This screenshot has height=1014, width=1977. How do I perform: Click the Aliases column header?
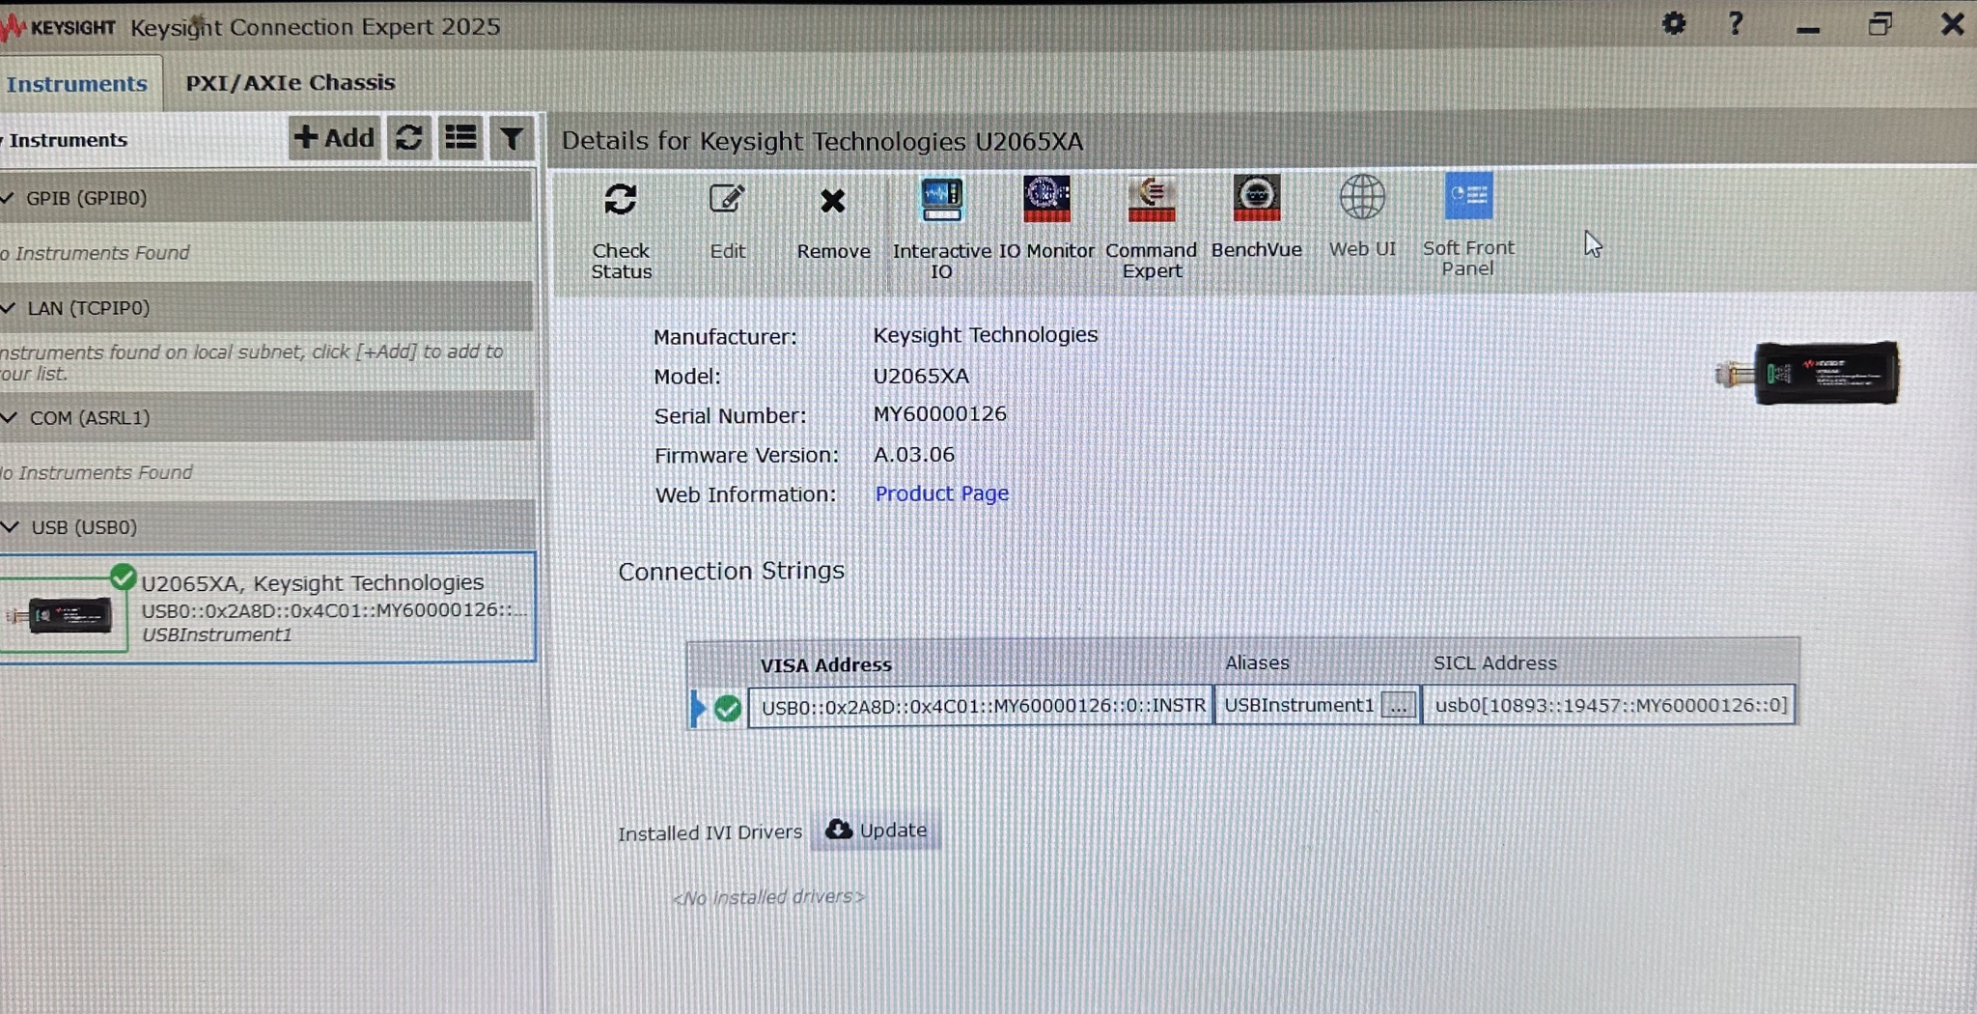(1257, 663)
